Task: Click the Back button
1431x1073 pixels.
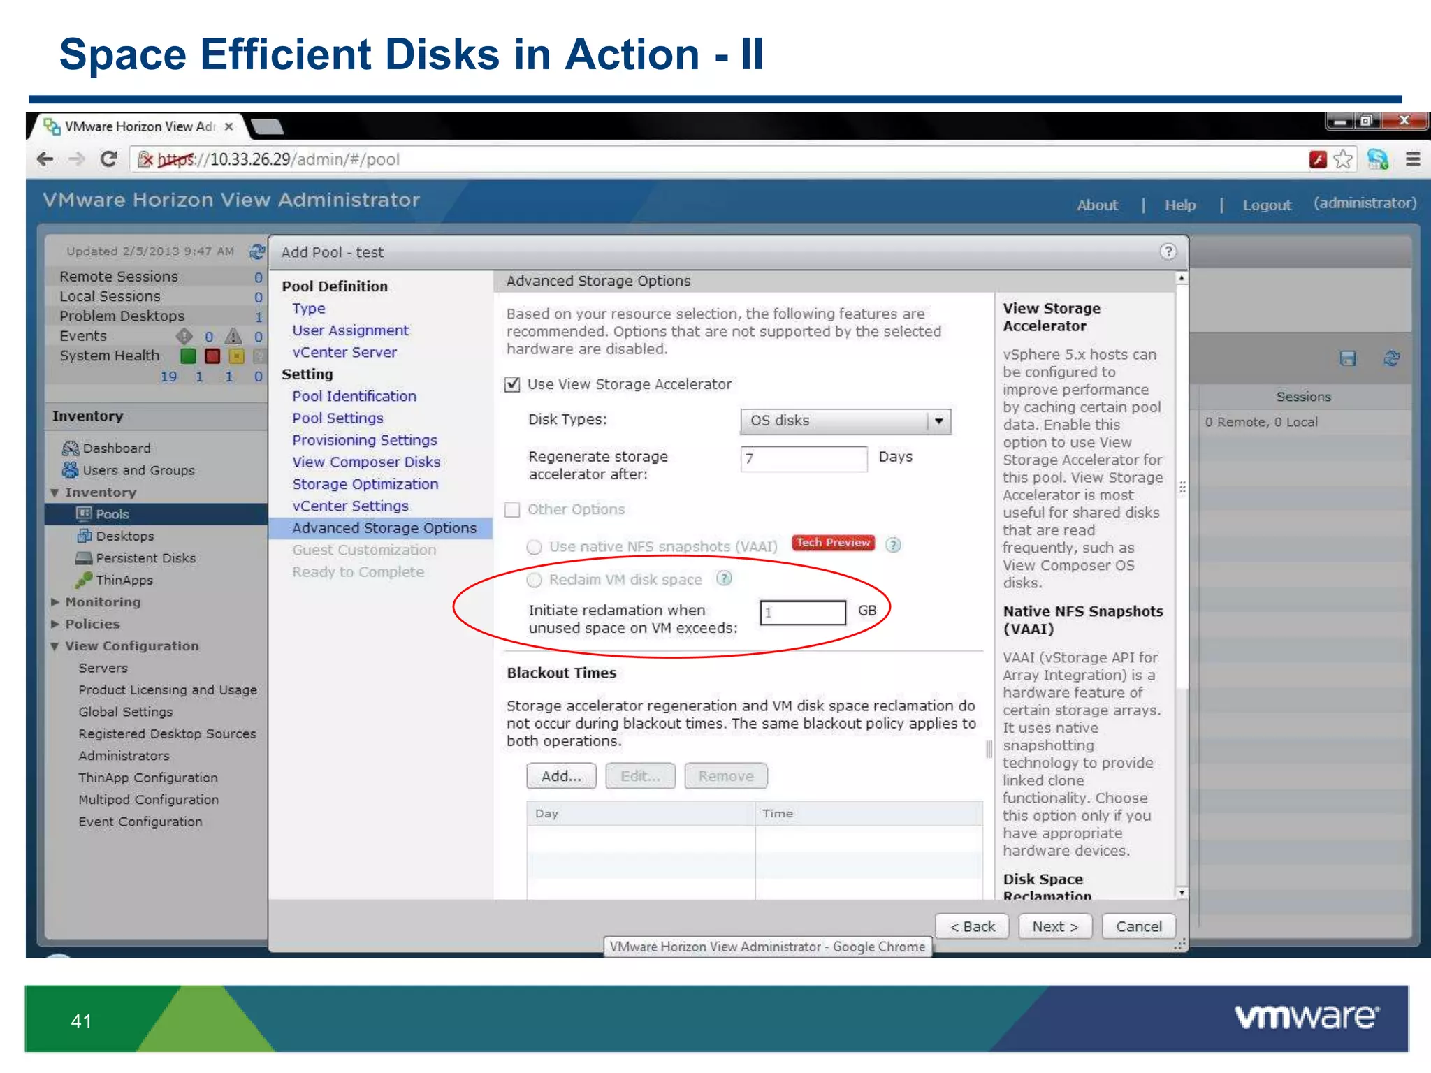Action: click(x=972, y=927)
